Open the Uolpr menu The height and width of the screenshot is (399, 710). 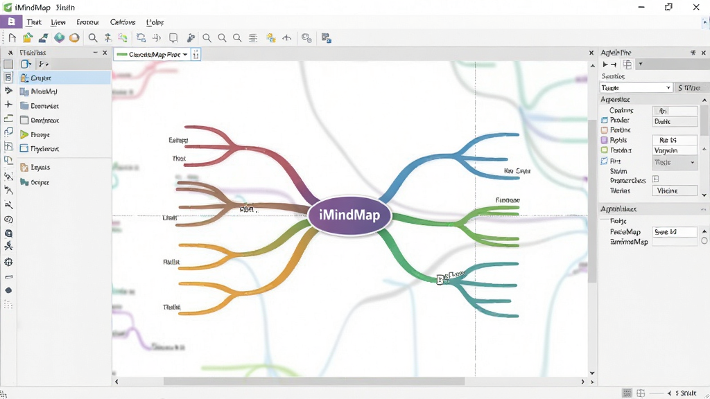(155, 22)
